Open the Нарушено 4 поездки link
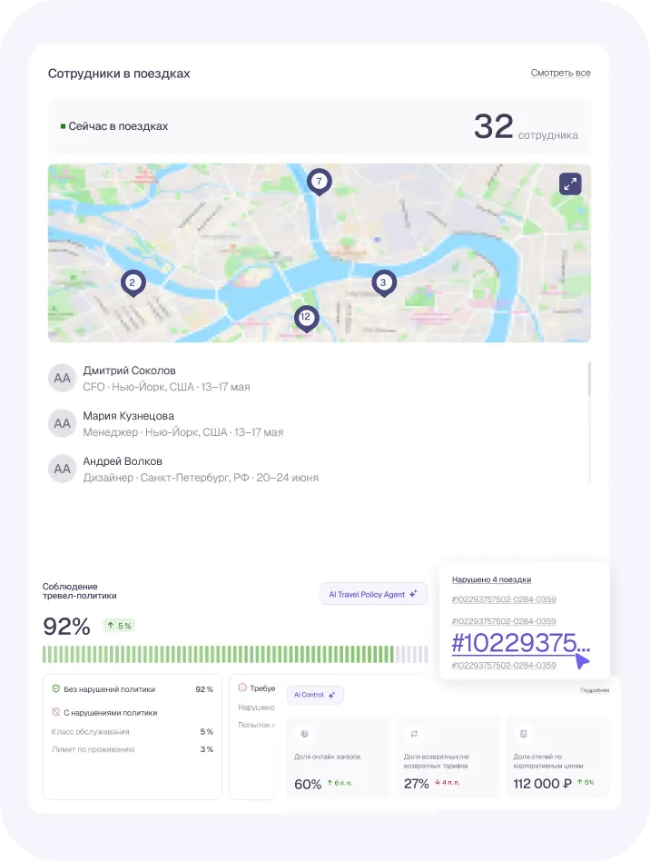This screenshot has width=650, height=861. [x=491, y=579]
